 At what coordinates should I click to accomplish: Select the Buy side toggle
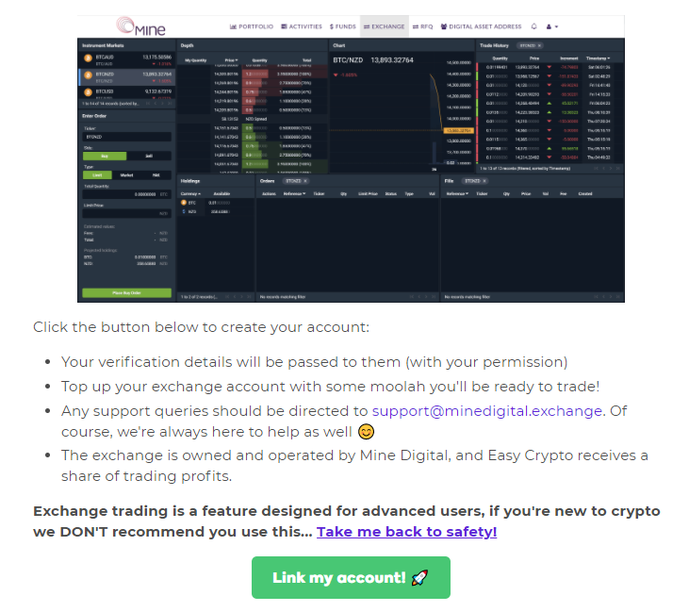pos(105,157)
